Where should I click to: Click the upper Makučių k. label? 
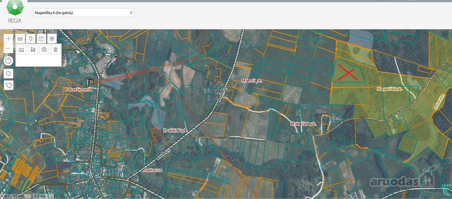[x=252, y=81]
